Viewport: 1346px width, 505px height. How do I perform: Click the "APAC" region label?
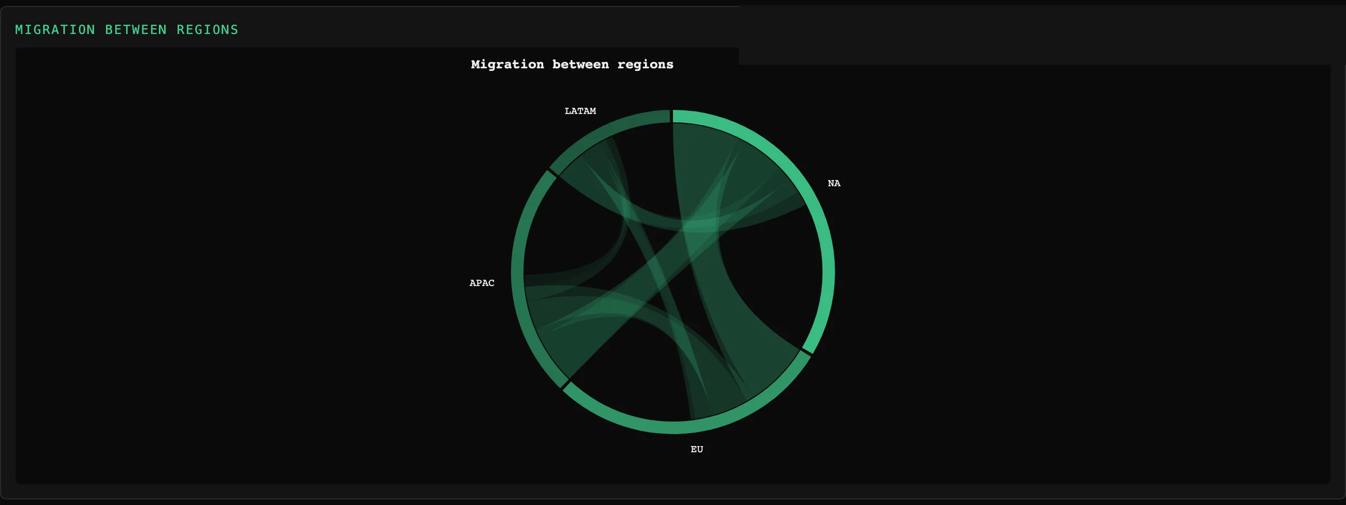pos(482,283)
